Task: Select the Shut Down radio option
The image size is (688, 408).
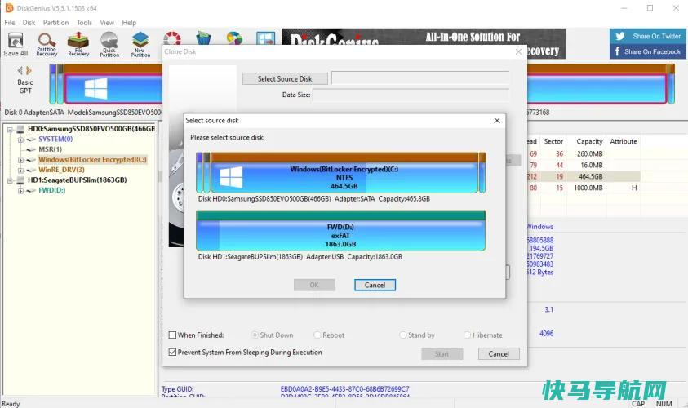Action: click(255, 335)
